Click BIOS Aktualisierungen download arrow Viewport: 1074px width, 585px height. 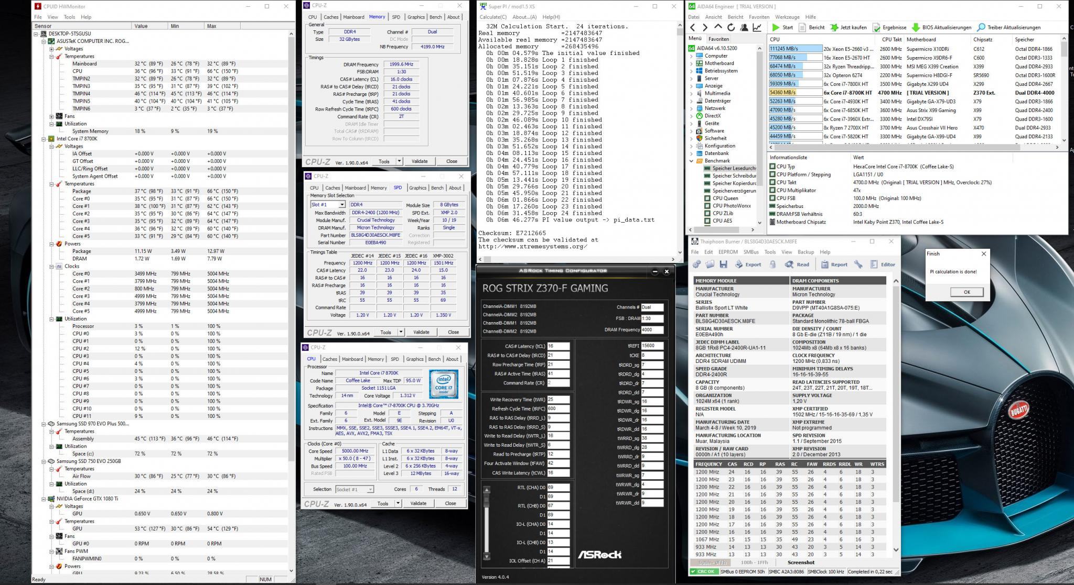[916, 28]
